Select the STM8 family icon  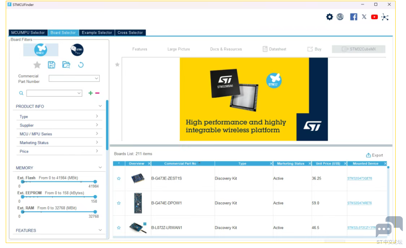(77, 50)
